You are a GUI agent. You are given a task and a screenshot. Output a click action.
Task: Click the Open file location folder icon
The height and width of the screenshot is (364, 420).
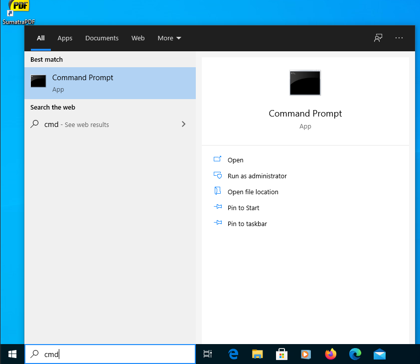(x=218, y=191)
